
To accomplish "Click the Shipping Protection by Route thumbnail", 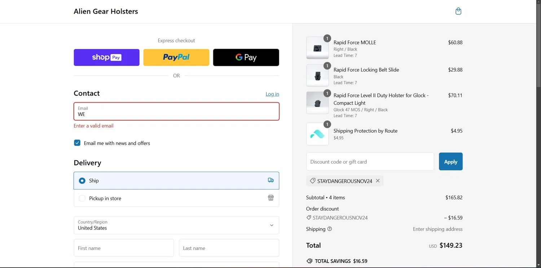I will point(317,134).
